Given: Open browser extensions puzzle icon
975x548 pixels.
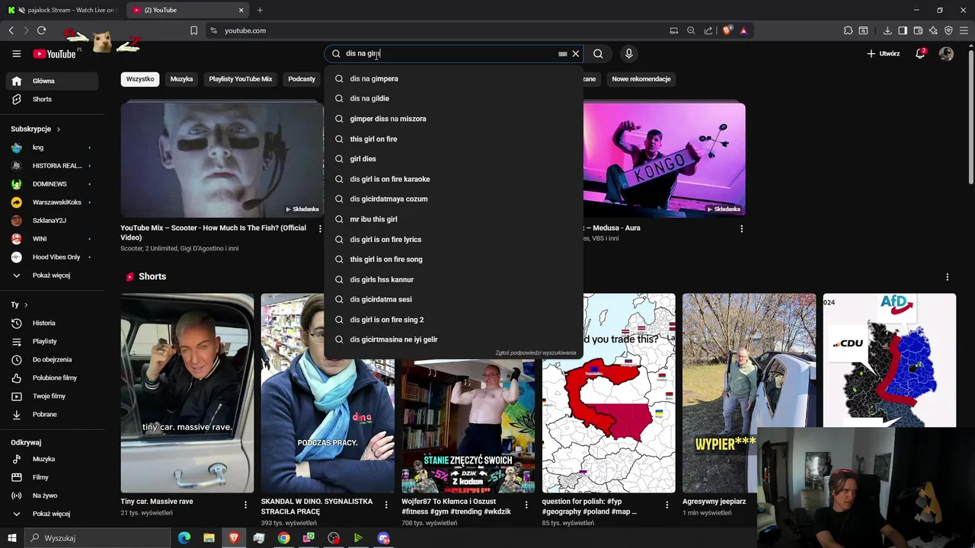Looking at the screenshot, I should [x=848, y=30].
